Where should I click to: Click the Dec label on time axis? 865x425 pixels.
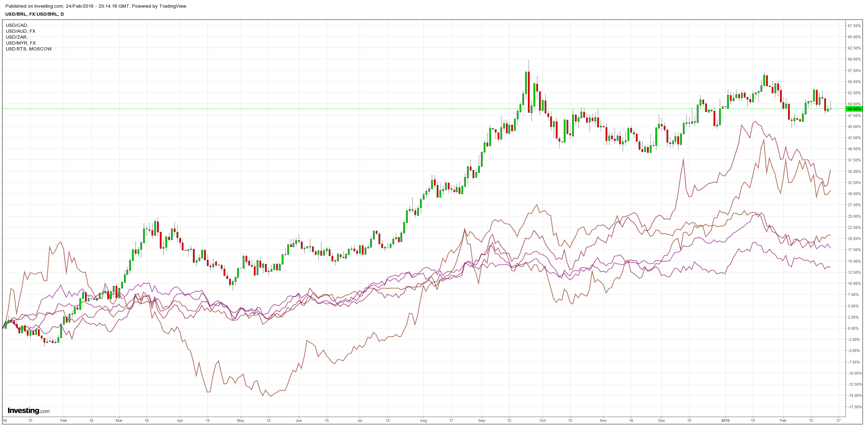coord(662,420)
